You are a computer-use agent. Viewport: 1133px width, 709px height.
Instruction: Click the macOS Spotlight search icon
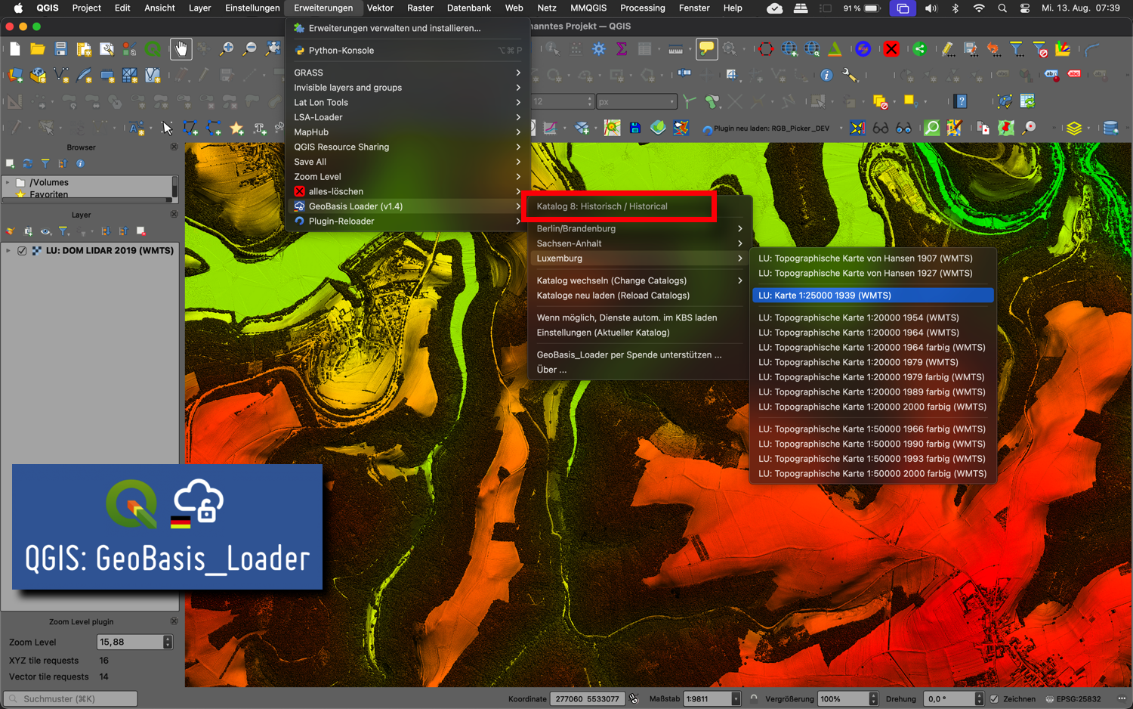pos(1002,8)
